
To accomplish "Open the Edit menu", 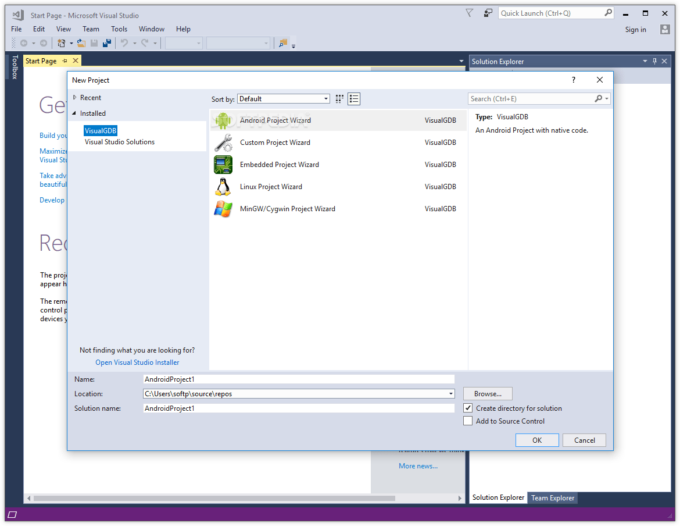I will pyautogui.click(x=39, y=29).
